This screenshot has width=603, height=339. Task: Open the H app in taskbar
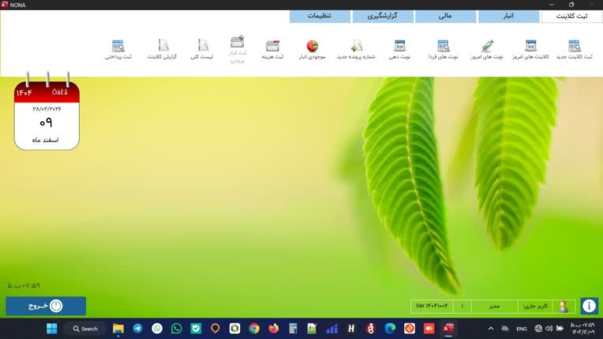pyautogui.click(x=351, y=329)
